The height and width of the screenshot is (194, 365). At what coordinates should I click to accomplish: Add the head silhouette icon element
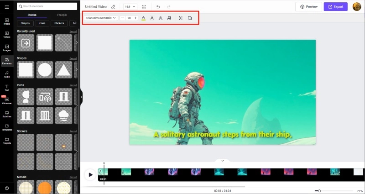tap(26, 97)
